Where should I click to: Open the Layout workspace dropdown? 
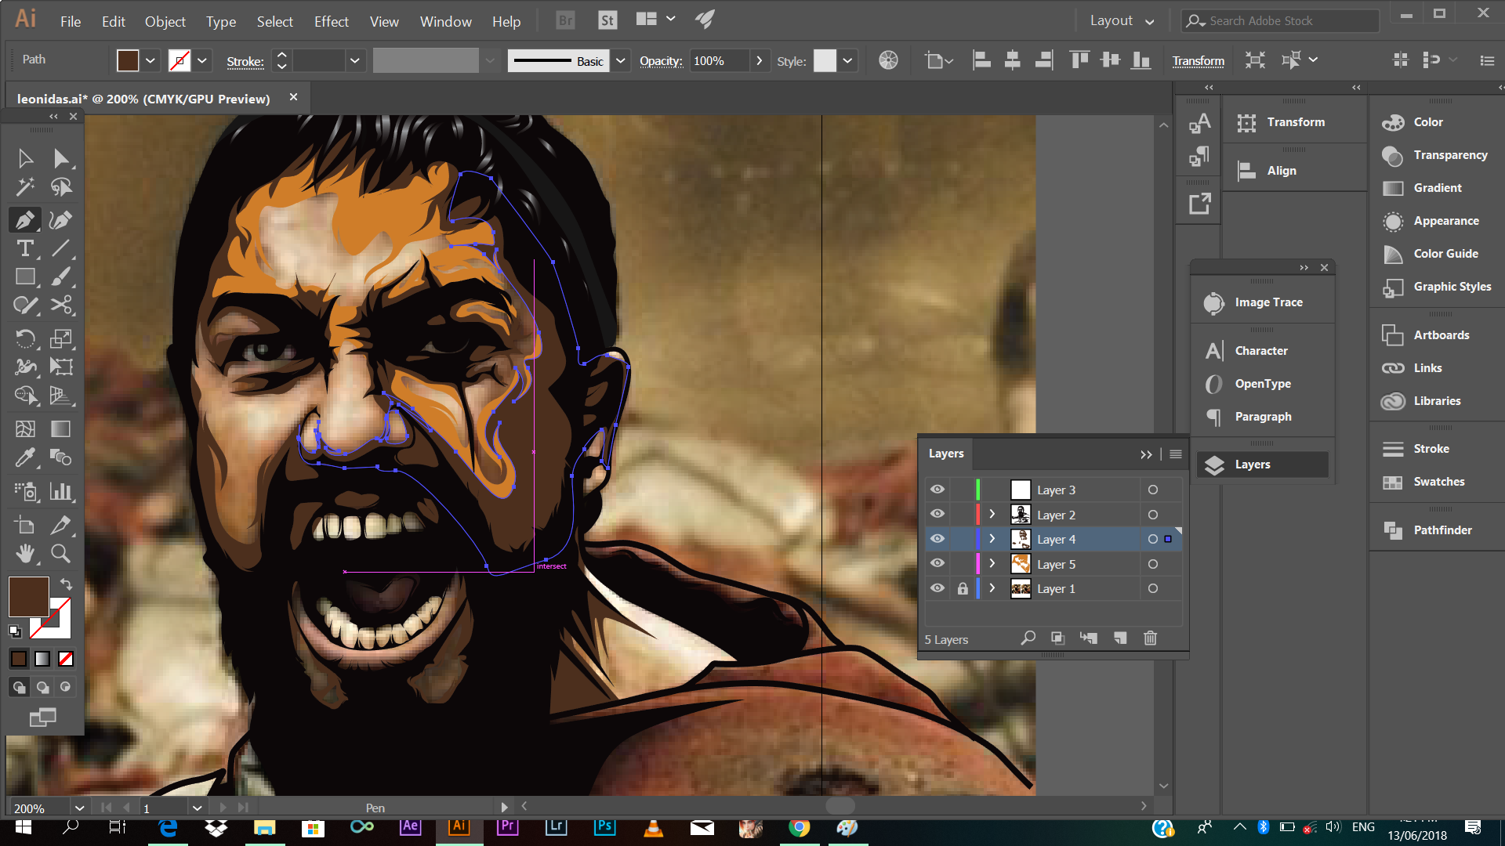coord(1122,21)
